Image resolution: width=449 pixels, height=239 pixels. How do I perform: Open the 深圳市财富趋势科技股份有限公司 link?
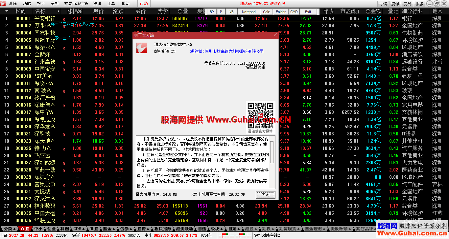pyautogui.click(x=227, y=51)
